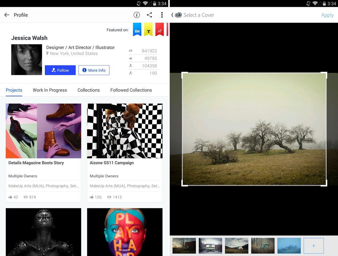Select the red barn at sunset thumbnail
This screenshot has height=256, width=338.
click(184, 246)
